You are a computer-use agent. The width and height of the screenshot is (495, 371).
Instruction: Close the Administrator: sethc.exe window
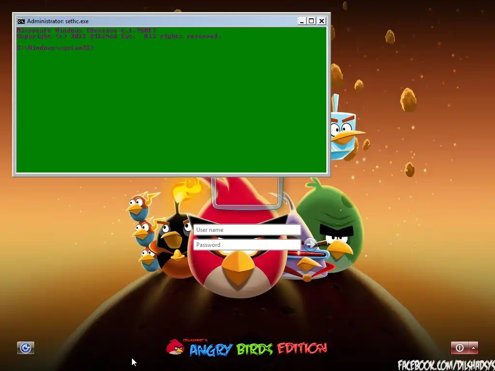[x=321, y=21]
